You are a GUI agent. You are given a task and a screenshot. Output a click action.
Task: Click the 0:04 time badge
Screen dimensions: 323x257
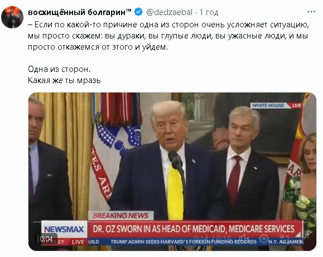(x=46, y=239)
